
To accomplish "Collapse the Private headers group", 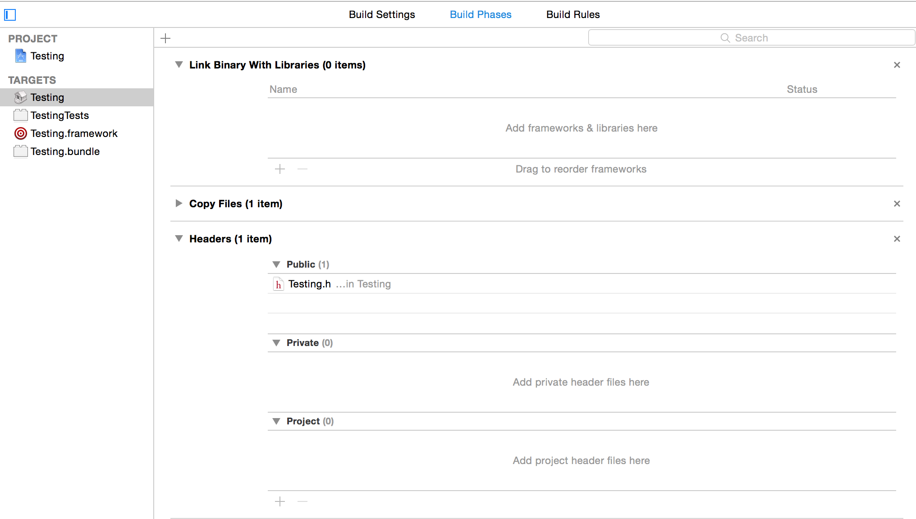I will (x=276, y=343).
